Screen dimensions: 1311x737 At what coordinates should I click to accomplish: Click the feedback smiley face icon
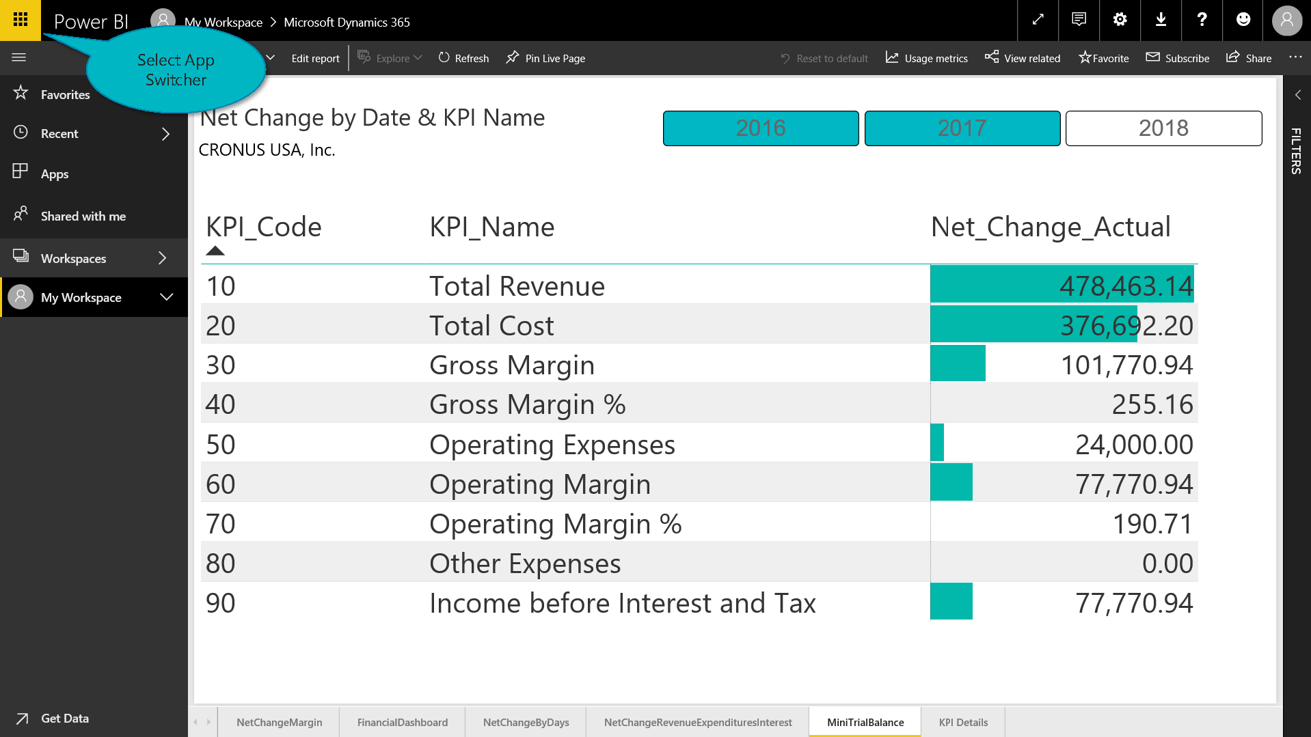click(x=1243, y=20)
